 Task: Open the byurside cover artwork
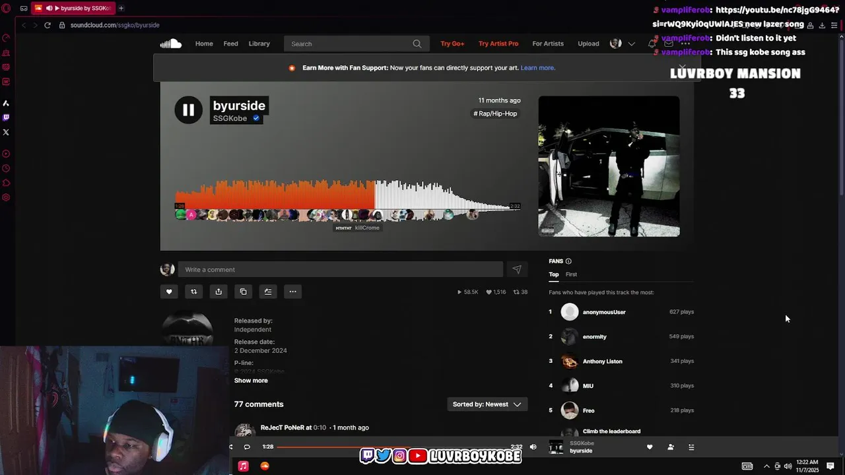click(x=609, y=166)
